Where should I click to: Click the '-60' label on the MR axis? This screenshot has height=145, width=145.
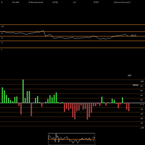point(142,119)
